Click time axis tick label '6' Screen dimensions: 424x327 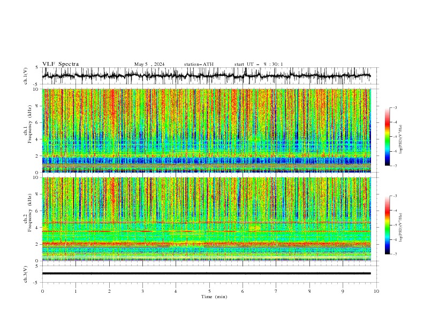pos(243,291)
